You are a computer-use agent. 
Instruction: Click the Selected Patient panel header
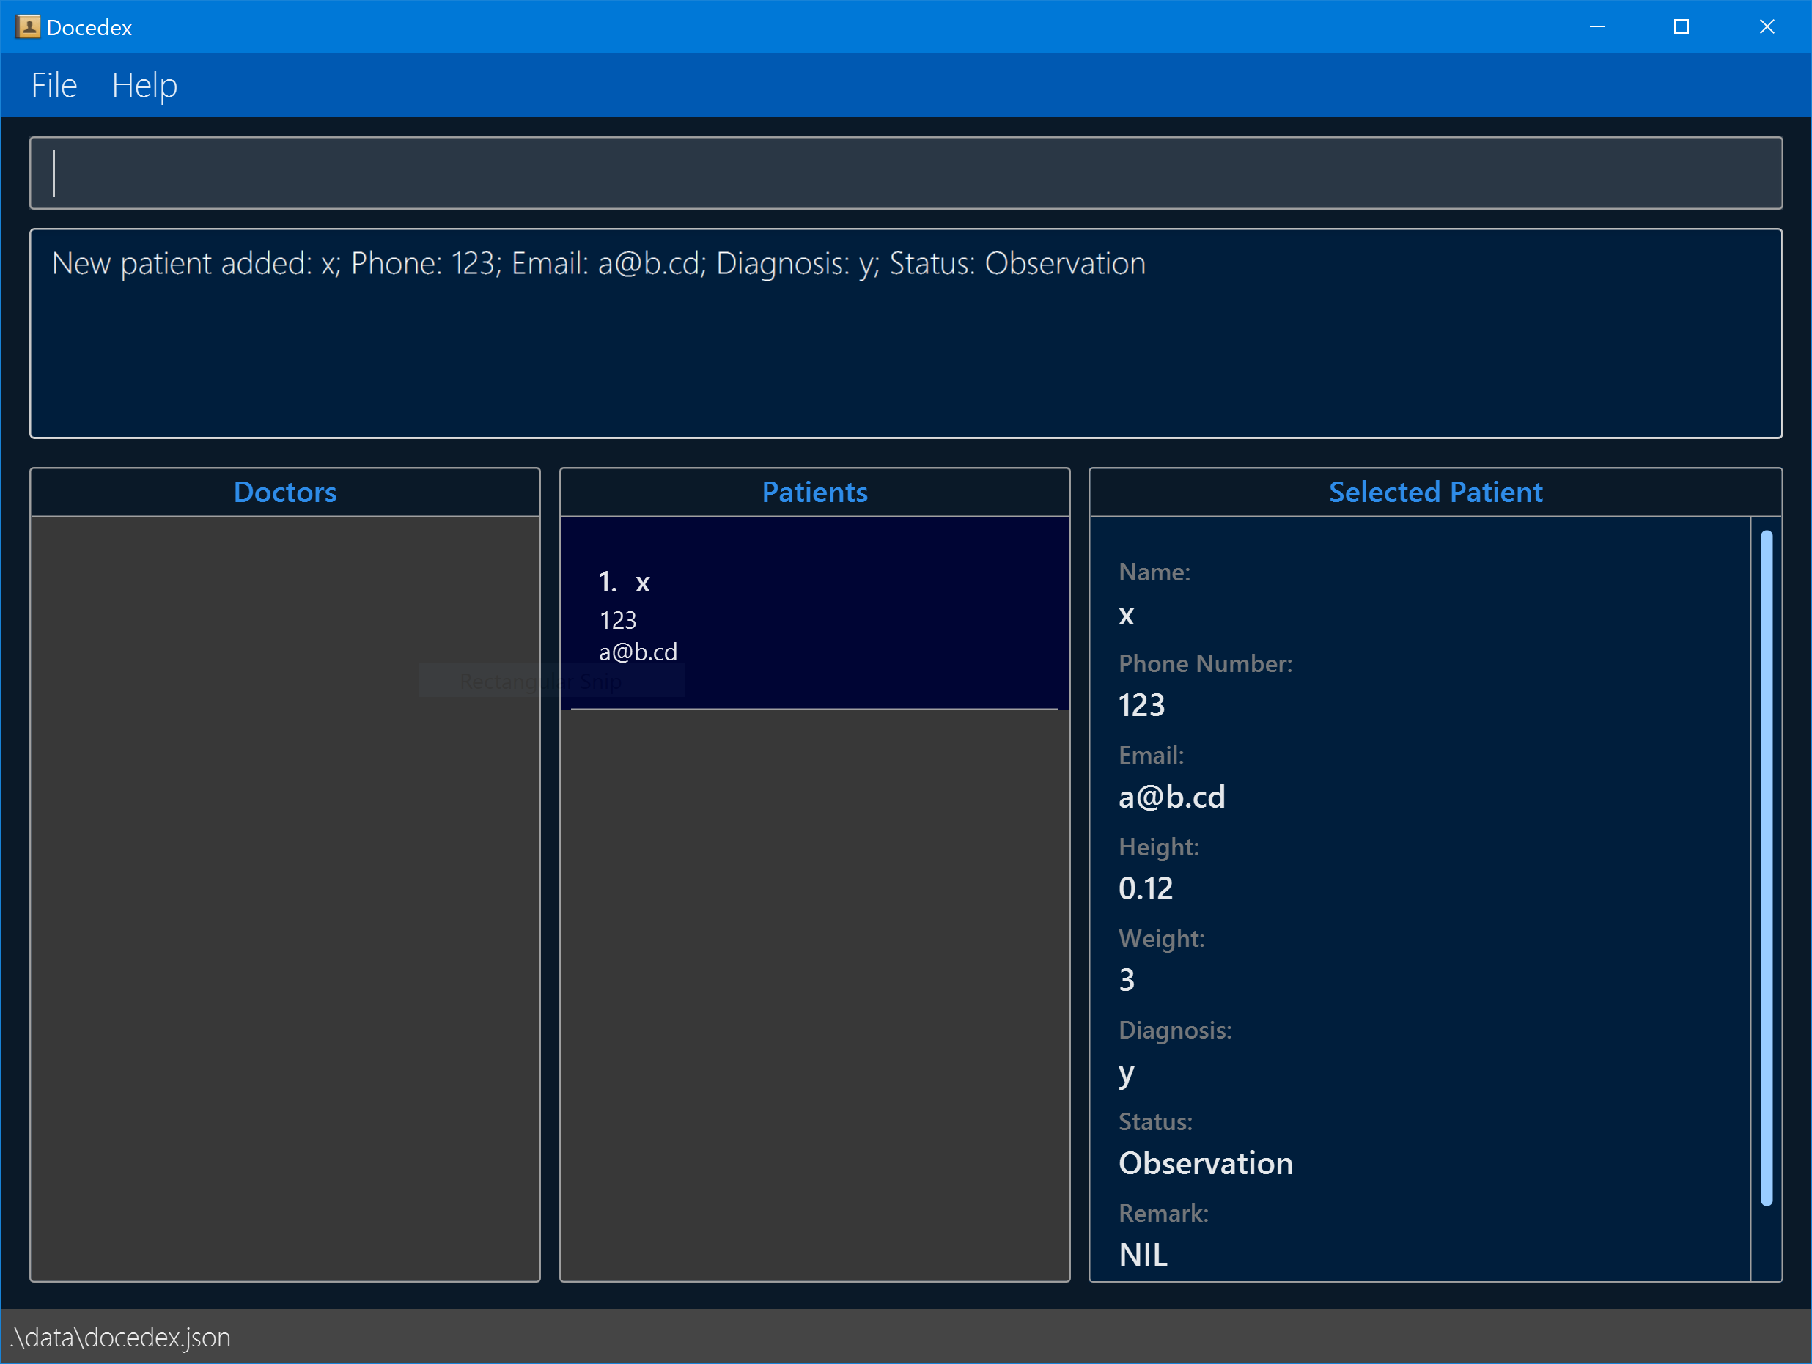click(x=1434, y=493)
